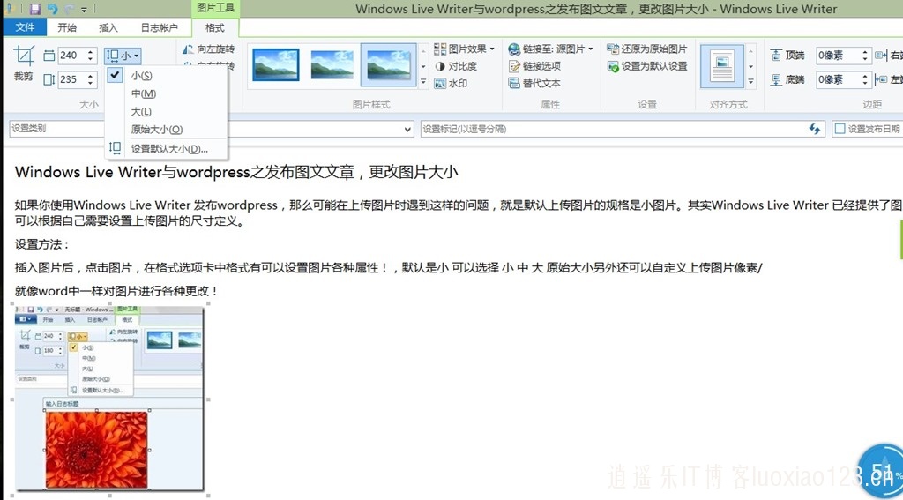
Task: Select the embedded screenshot image in the post
Action: tap(110, 399)
